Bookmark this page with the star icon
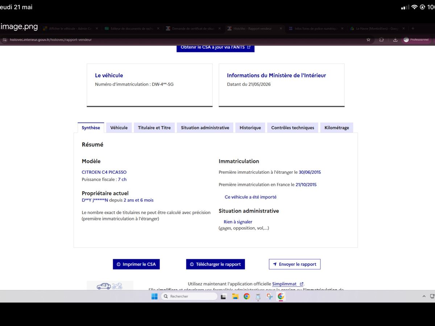 [368, 39]
